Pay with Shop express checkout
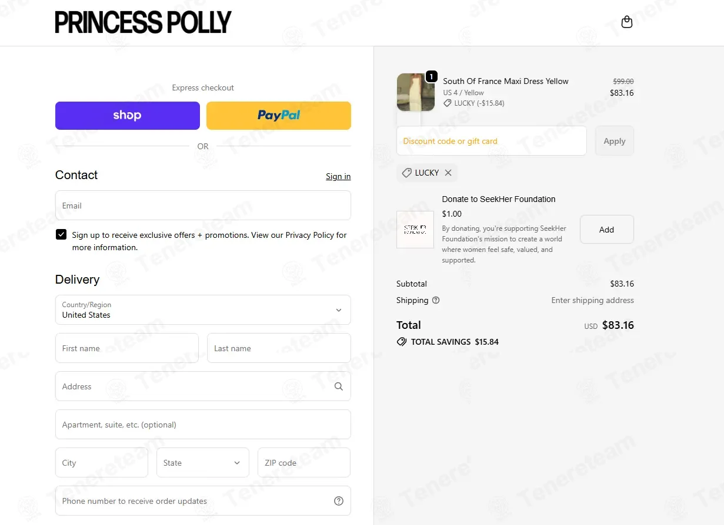This screenshot has height=525, width=724. click(128, 116)
